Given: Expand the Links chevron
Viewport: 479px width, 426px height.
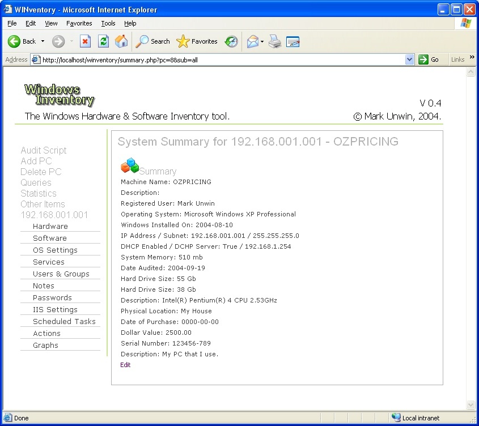Looking at the screenshot, I should coord(471,59).
